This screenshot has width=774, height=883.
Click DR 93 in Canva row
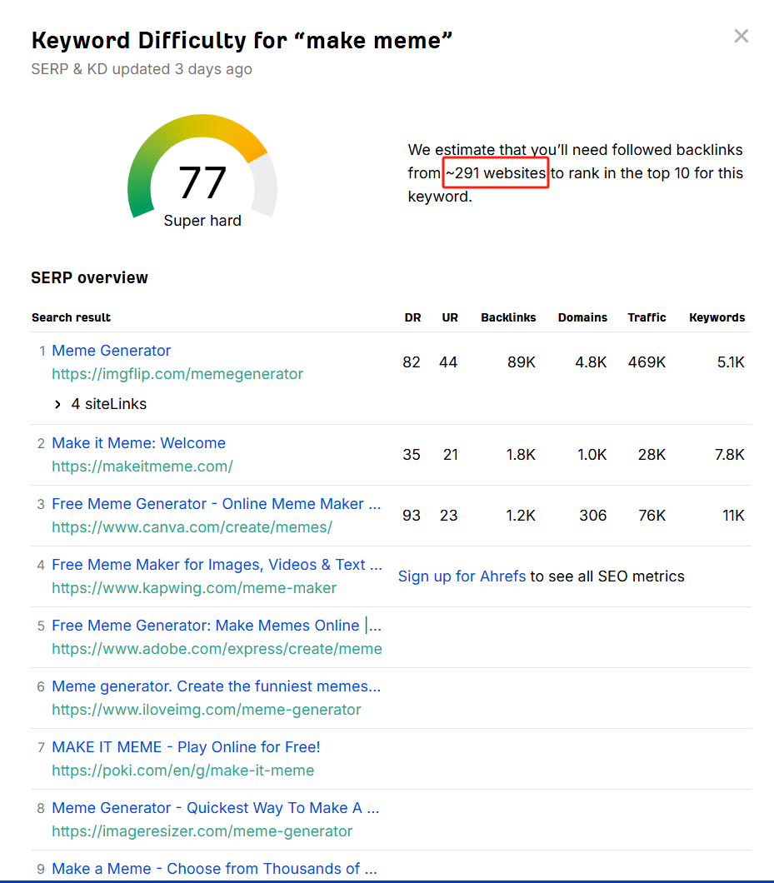point(412,516)
